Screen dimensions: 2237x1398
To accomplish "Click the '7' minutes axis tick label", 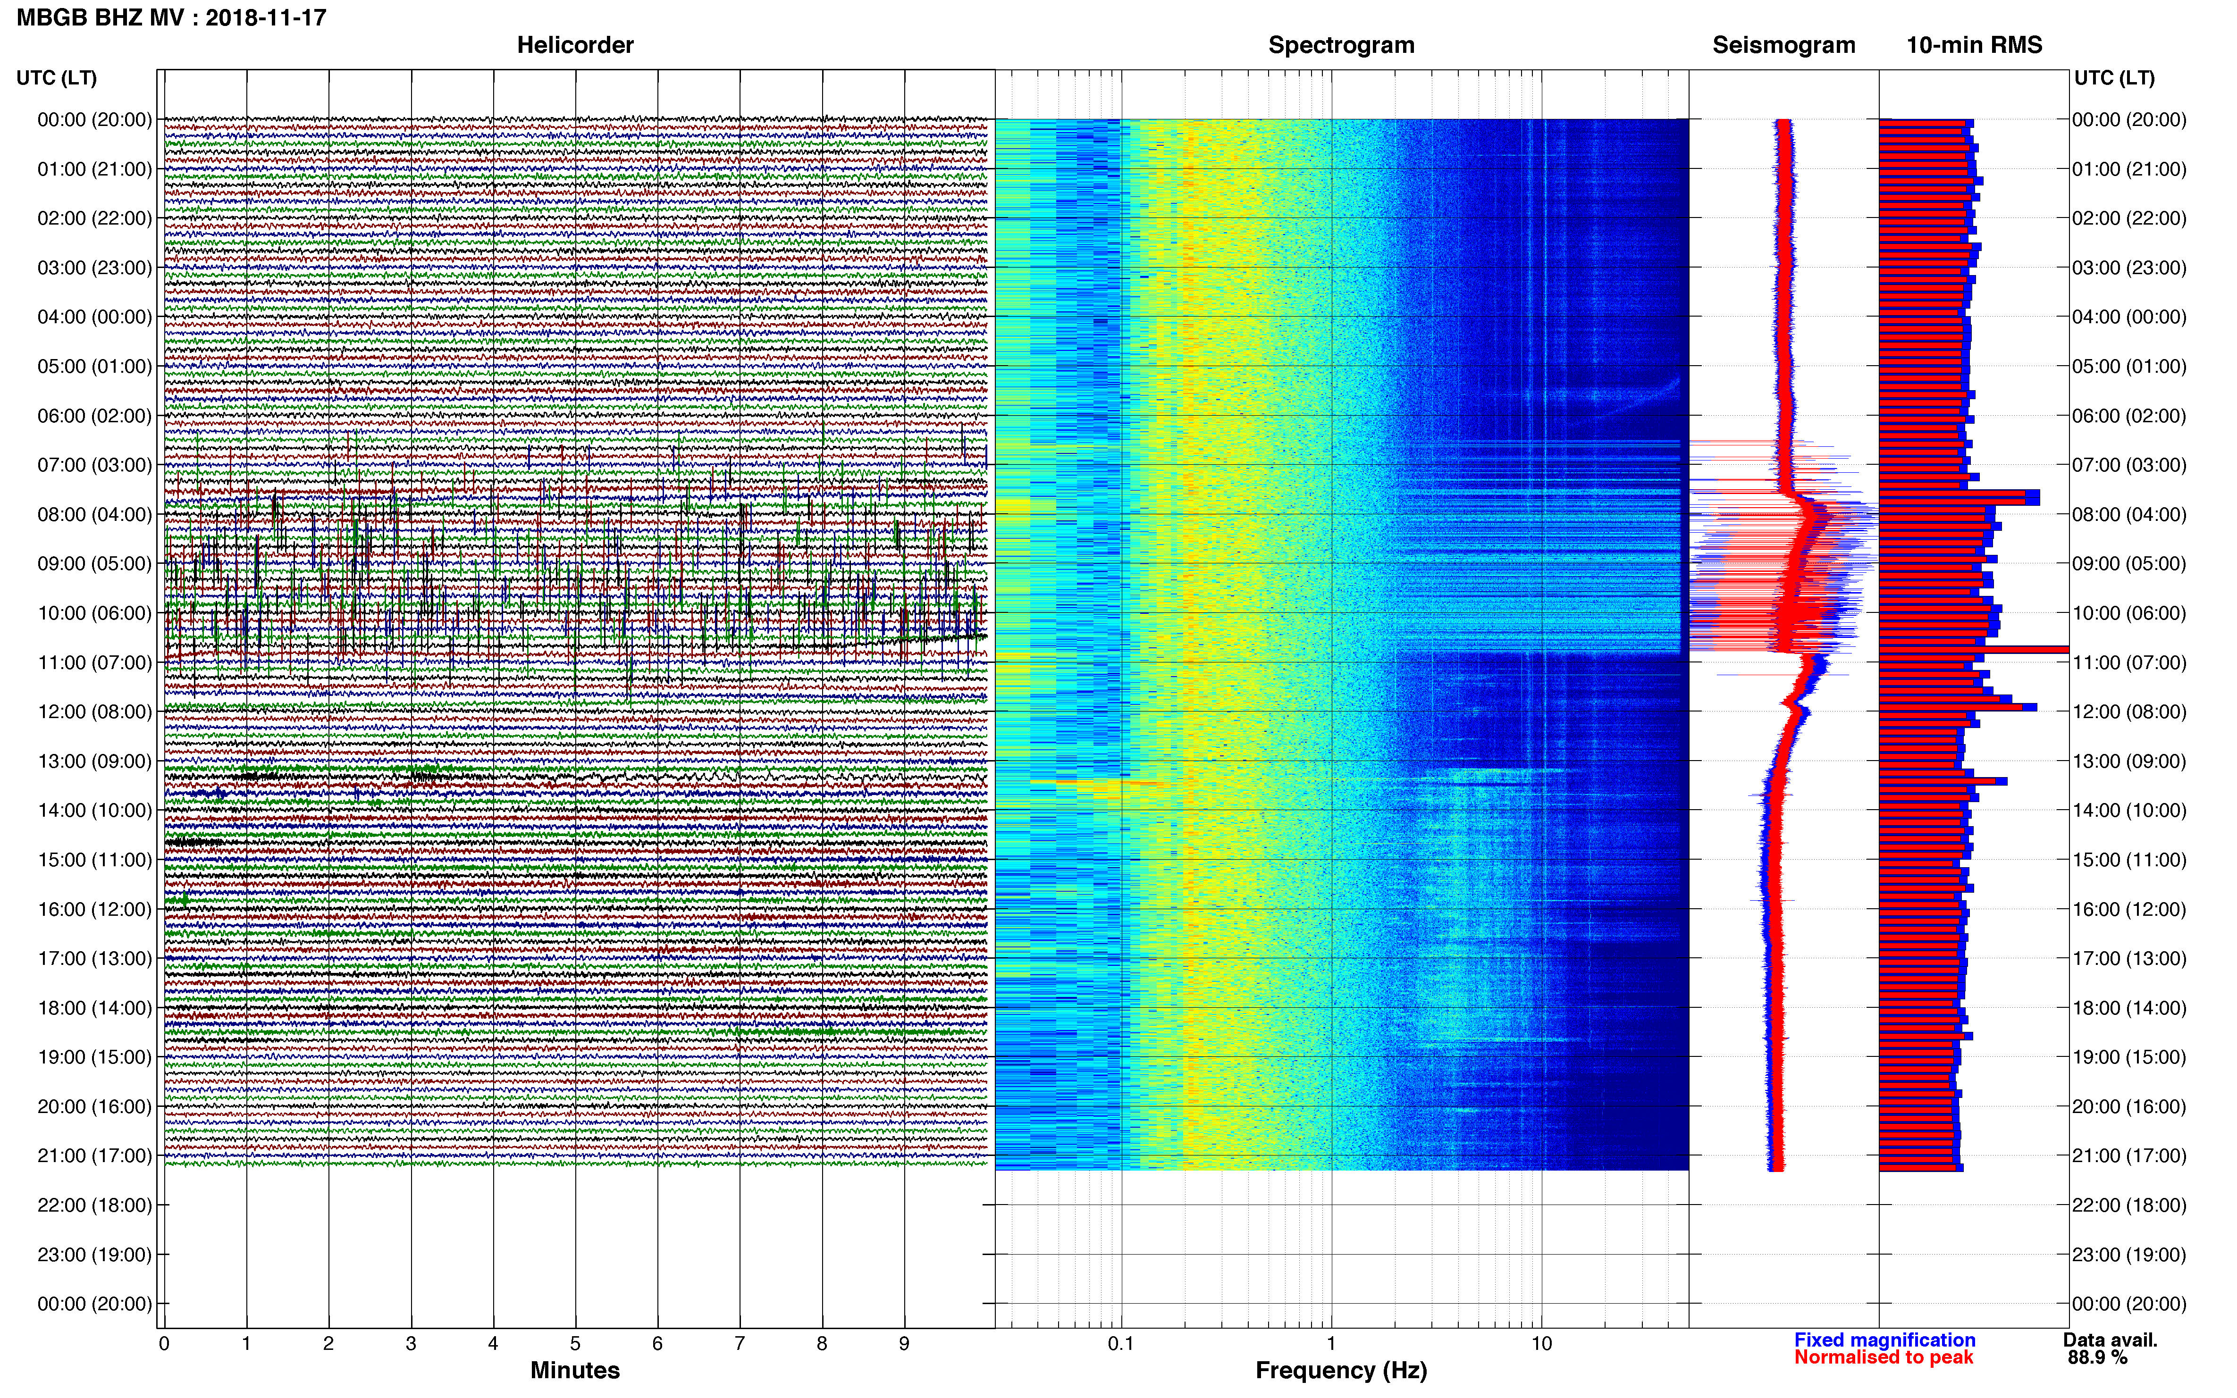I will tap(740, 1343).
